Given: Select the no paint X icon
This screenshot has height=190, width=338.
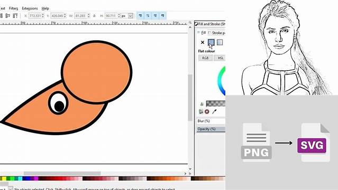Looking at the screenshot, I should click(x=202, y=42).
